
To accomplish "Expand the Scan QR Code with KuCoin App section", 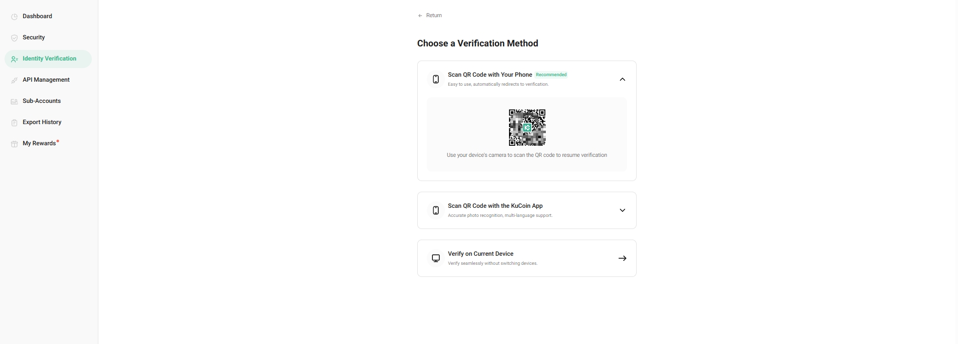I will coord(622,210).
